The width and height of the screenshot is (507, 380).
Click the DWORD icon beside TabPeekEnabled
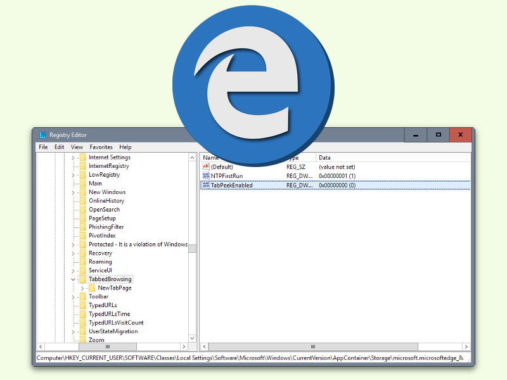point(206,185)
